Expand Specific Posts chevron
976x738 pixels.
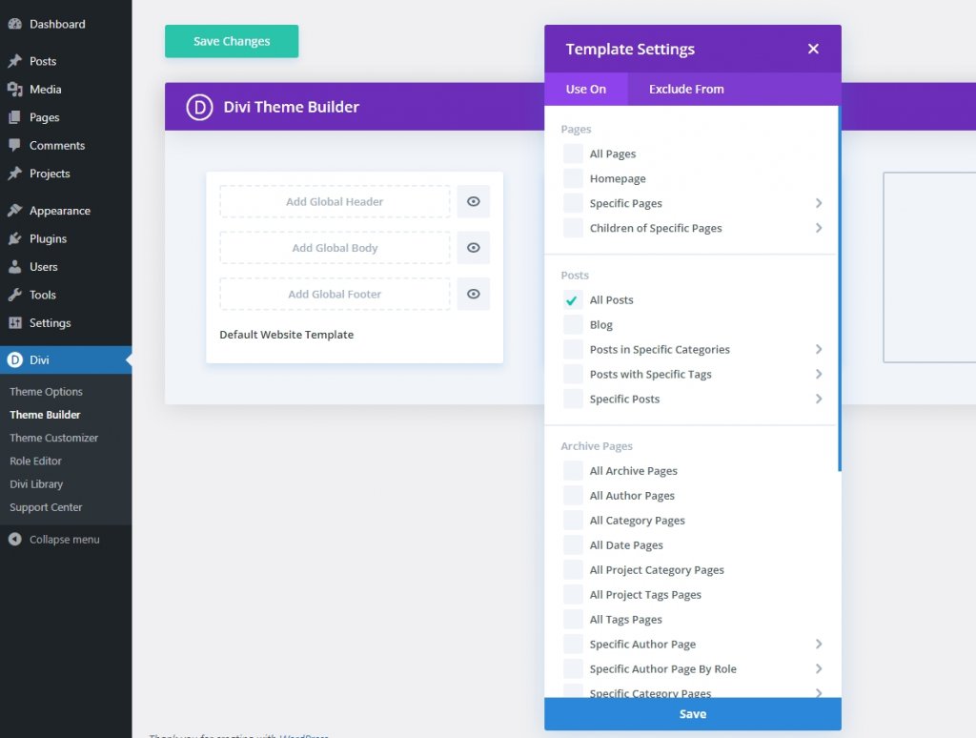(x=819, y=399)
